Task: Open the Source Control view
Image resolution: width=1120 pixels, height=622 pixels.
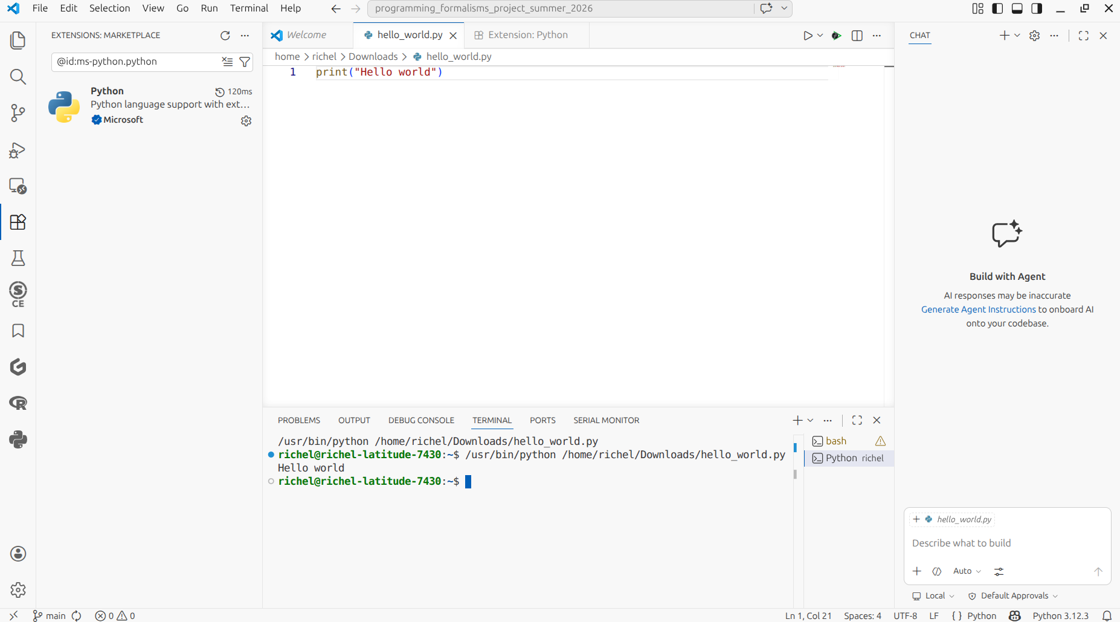Action: pos(18,113)
